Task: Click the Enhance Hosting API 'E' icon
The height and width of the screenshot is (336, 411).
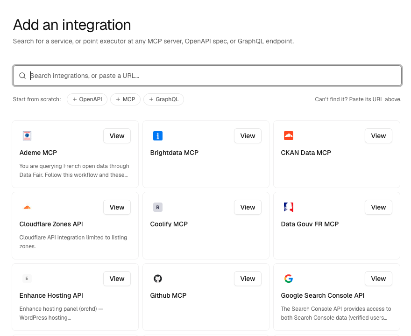Action: (x=27, y=279)
